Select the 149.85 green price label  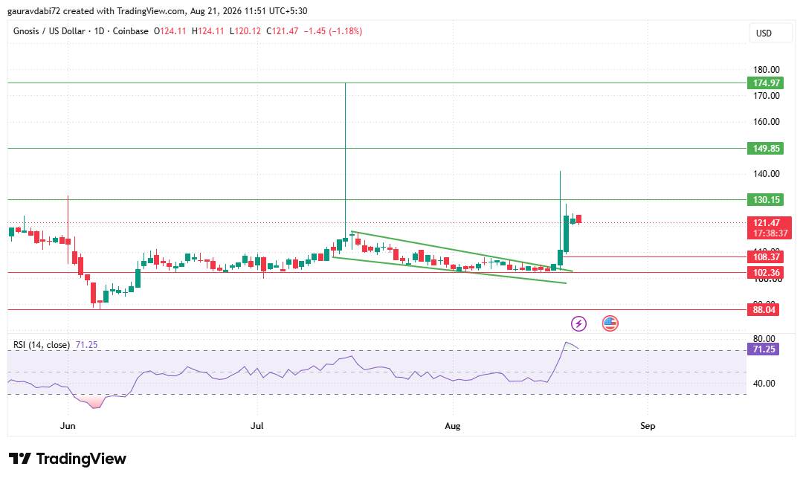[766, 149]
